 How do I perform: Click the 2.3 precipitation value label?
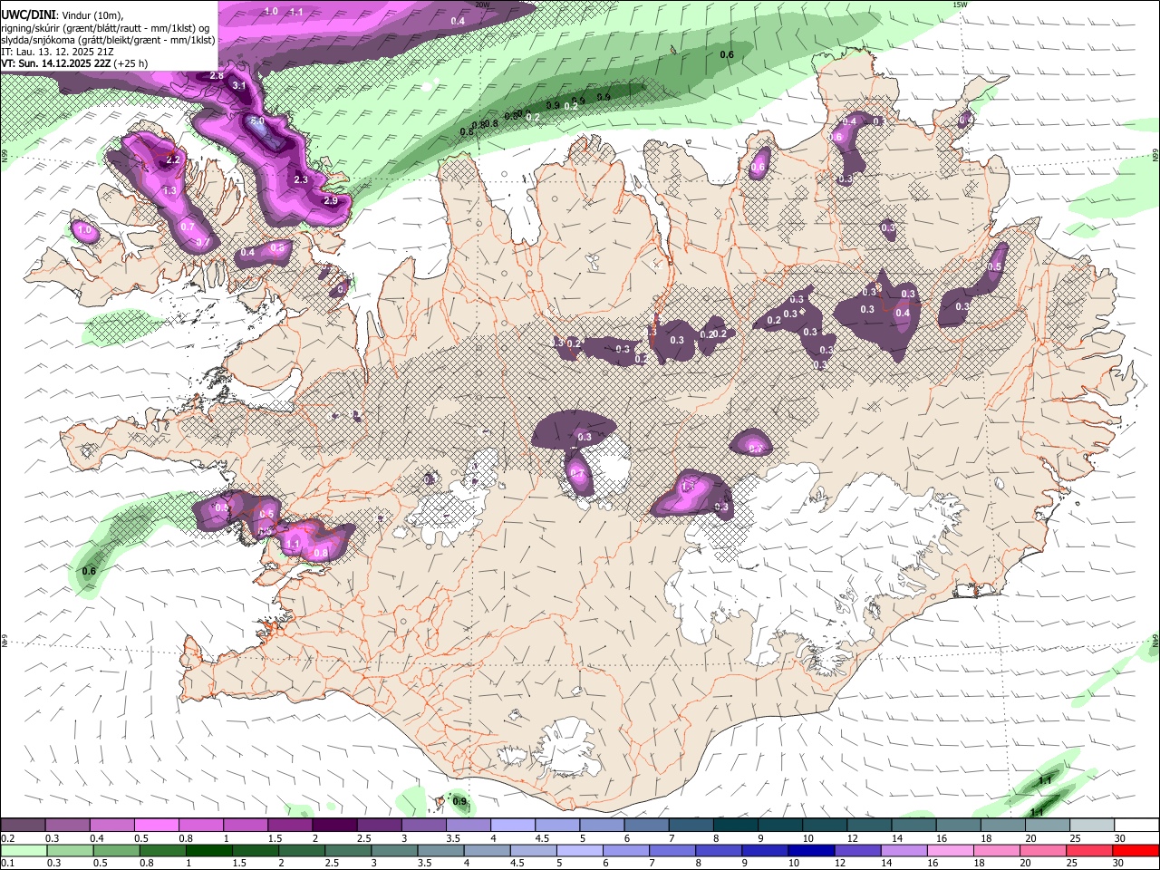tap(302, 179)
